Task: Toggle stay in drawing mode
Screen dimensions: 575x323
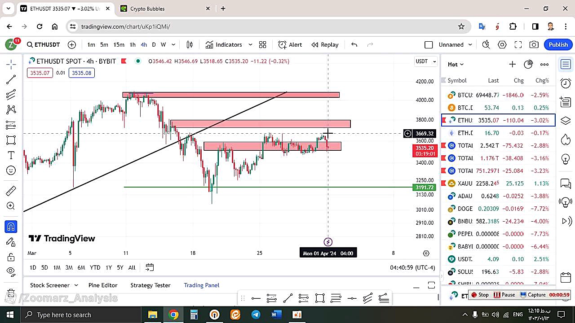Action: click(x=11, y=242)
